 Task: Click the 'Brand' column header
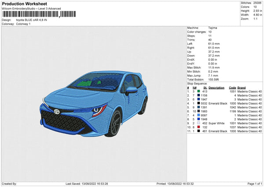click(x=242, y=88)
